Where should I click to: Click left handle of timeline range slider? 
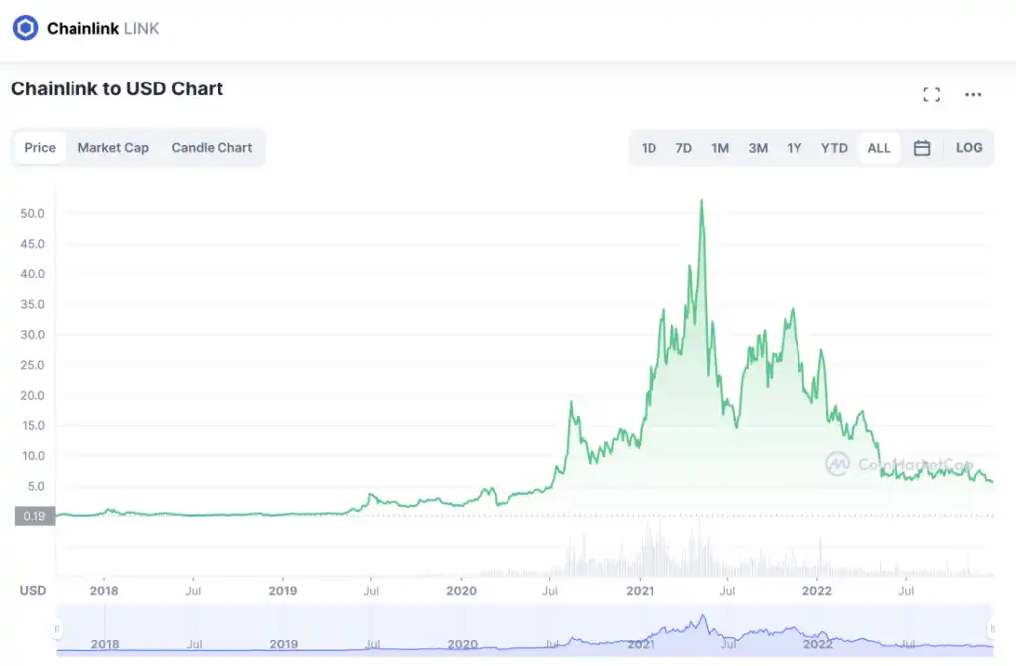coord(57,629)
